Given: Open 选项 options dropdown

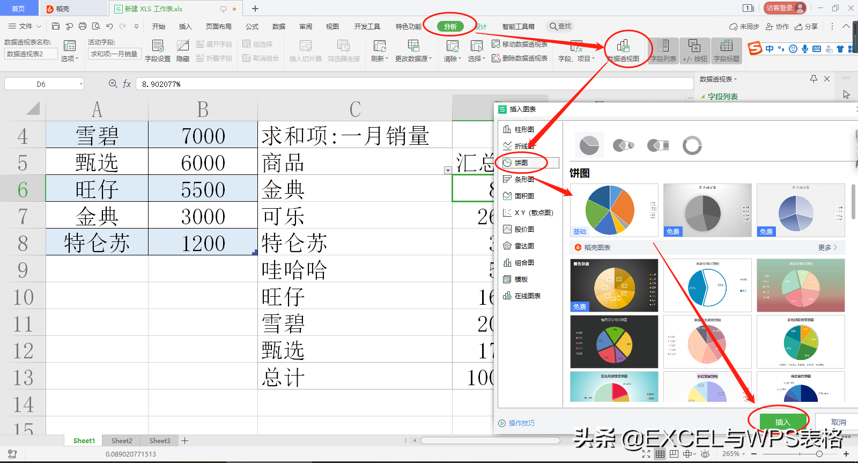Looking at the screenshot, I should pos(70,52).
